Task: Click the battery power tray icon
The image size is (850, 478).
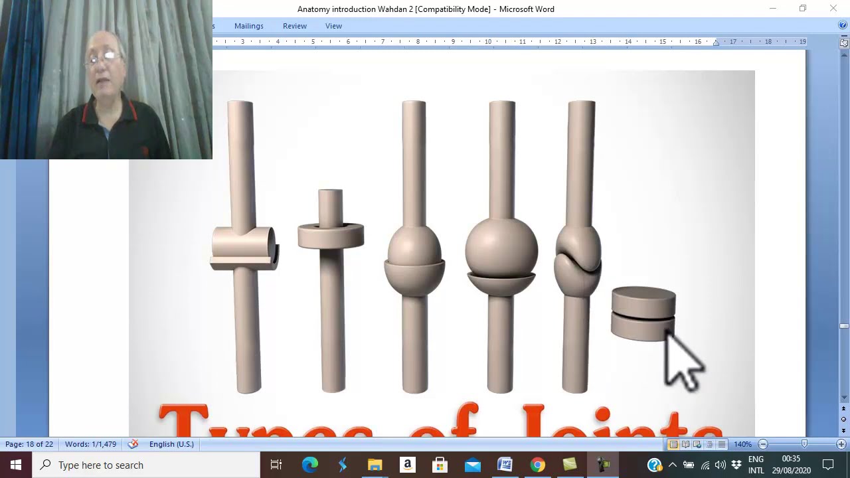Action: click(689, 465)
